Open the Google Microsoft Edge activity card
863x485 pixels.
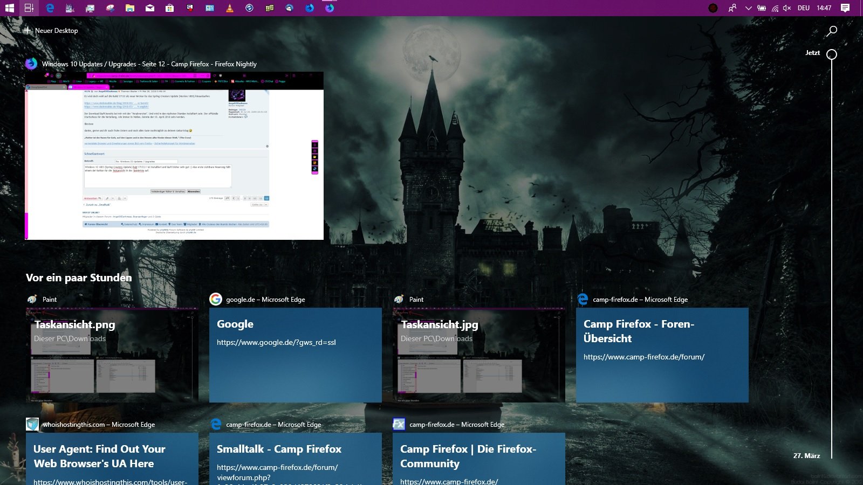click(295, 355)
